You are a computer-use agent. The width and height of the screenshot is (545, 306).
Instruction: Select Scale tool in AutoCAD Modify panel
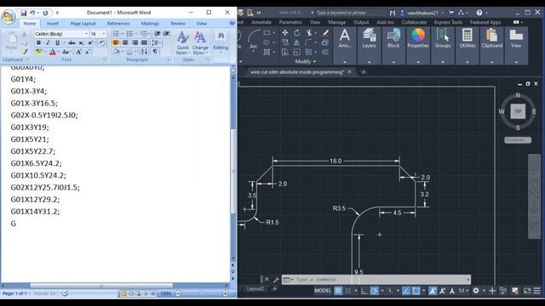(x=296, y=52)
